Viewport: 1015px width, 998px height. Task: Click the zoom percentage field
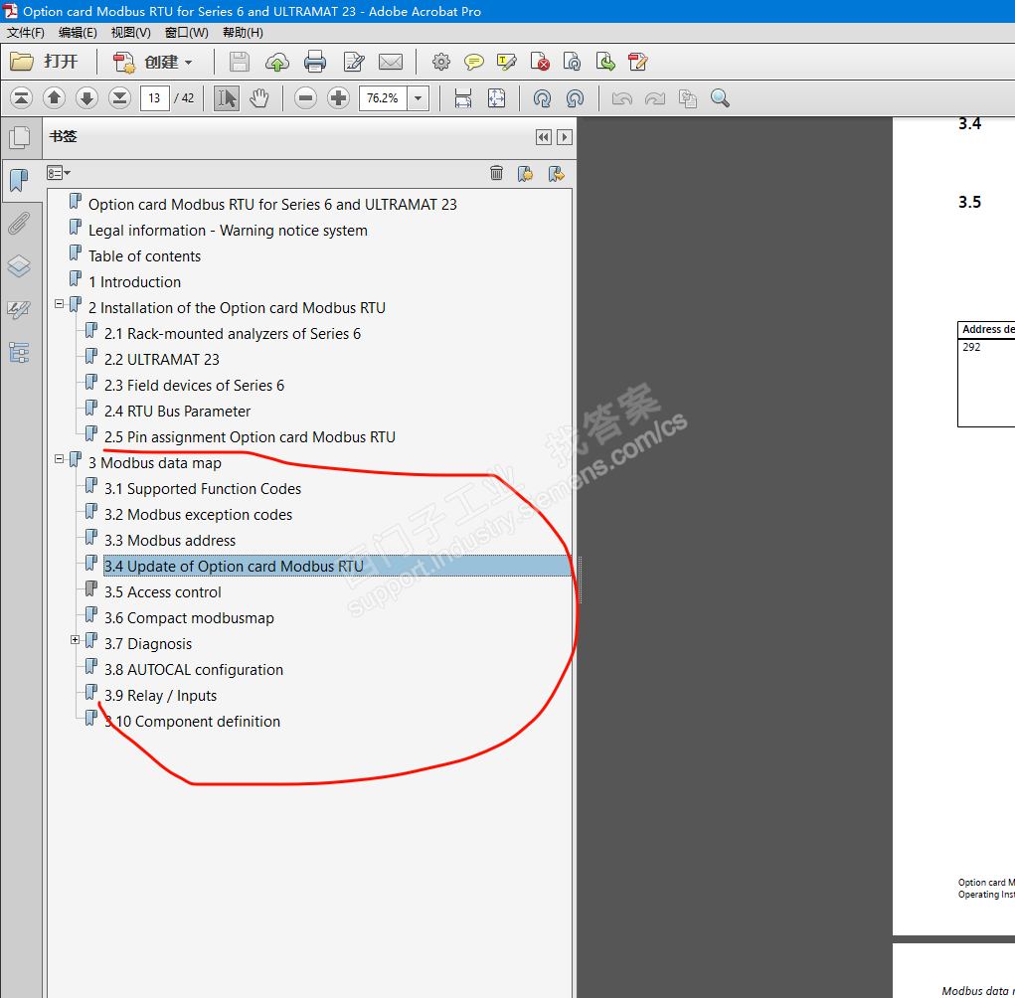click(383, 98)
